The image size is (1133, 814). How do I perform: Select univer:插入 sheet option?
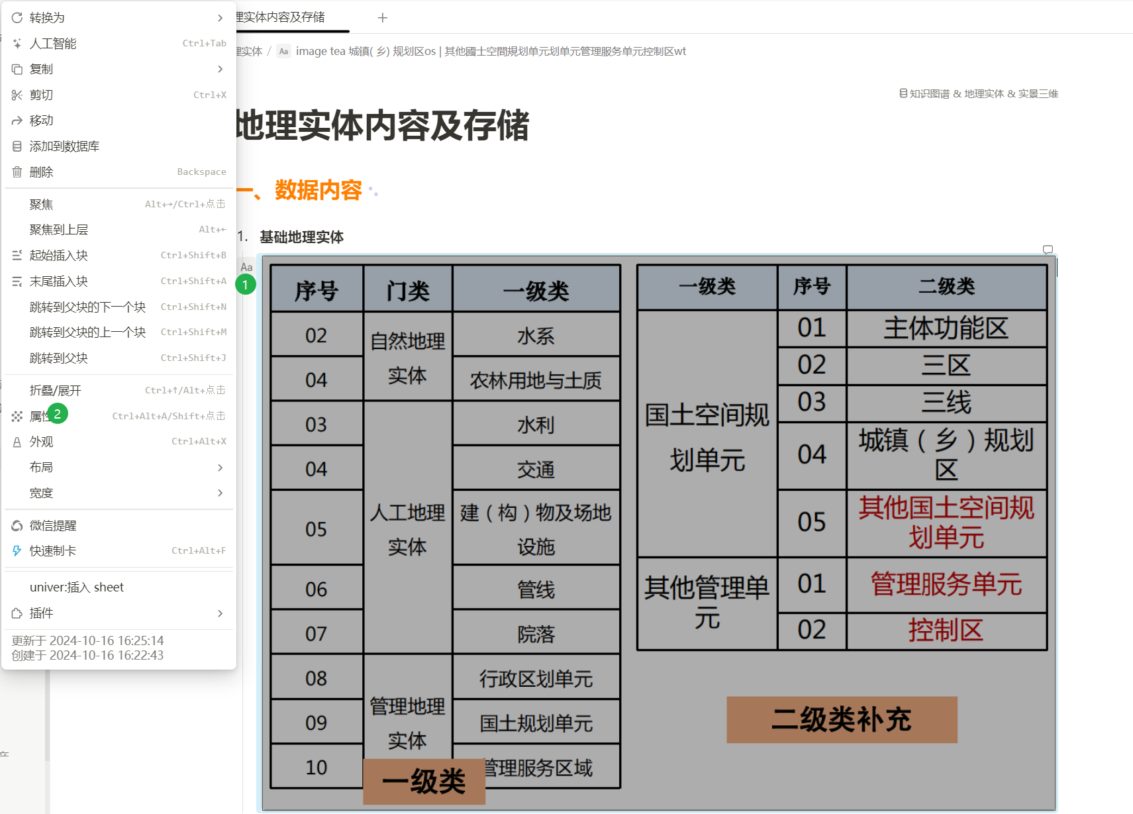tap(77, 587)
